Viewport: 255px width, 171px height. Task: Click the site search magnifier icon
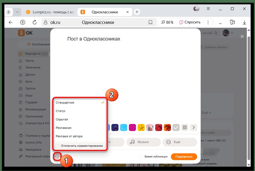click(x=216, y=33)
